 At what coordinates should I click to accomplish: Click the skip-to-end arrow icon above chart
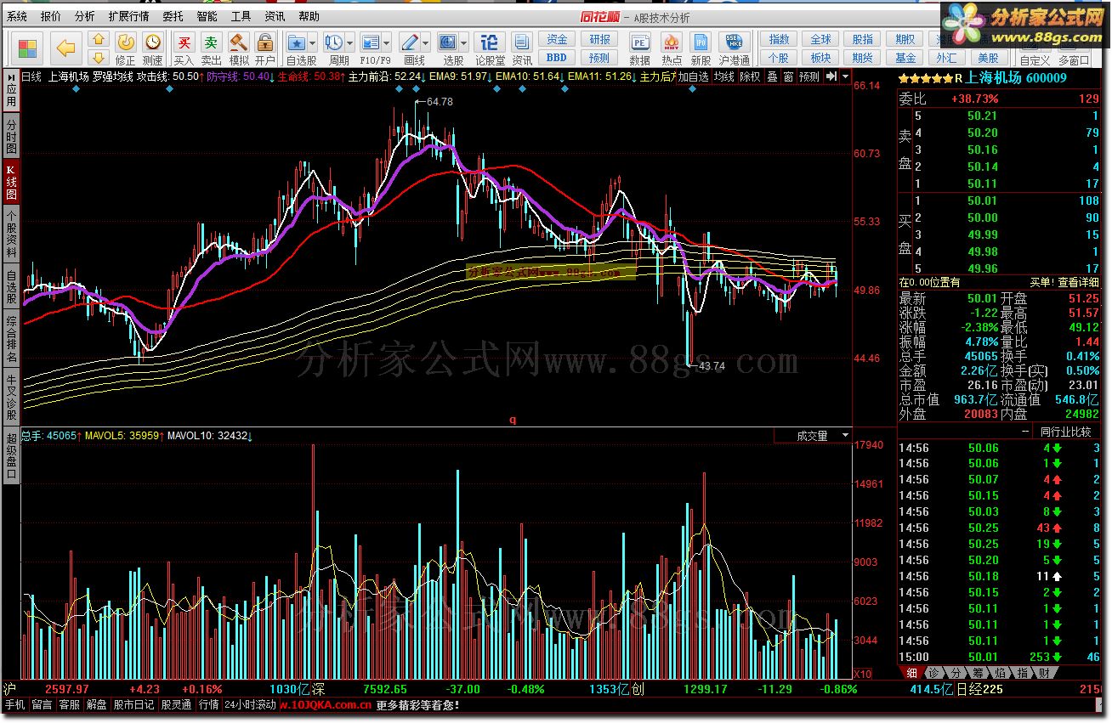pyautogui.click(x=831, y=76)
